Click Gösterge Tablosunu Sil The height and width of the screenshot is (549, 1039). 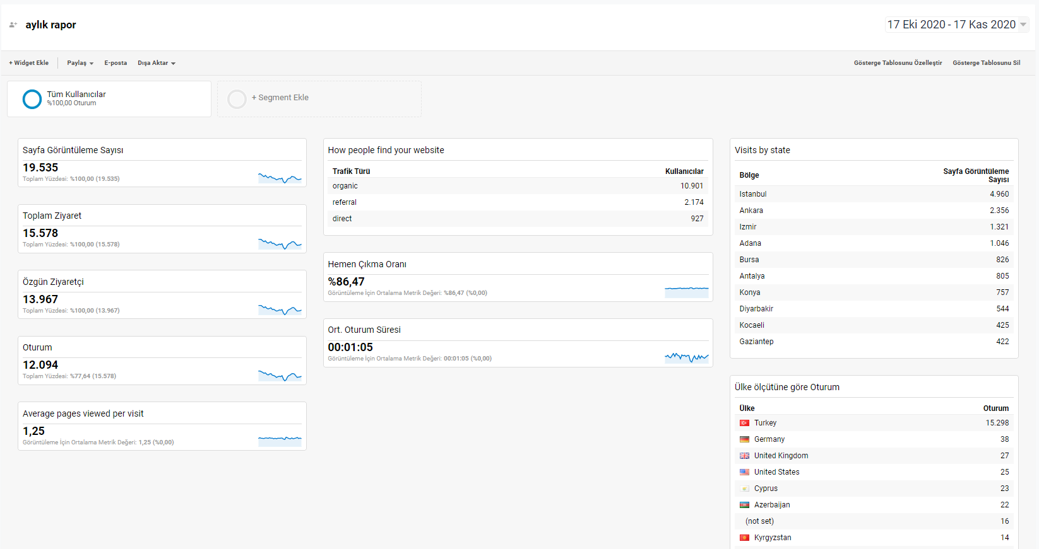(x=986, y=63)
